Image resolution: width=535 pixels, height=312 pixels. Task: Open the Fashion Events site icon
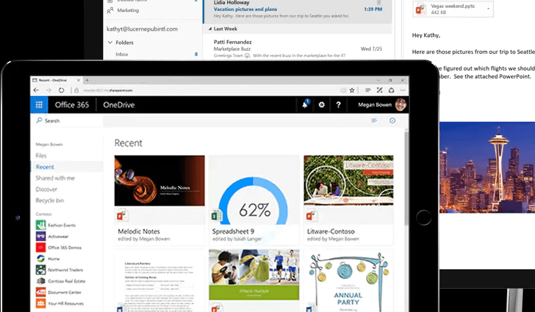[40, 224]
